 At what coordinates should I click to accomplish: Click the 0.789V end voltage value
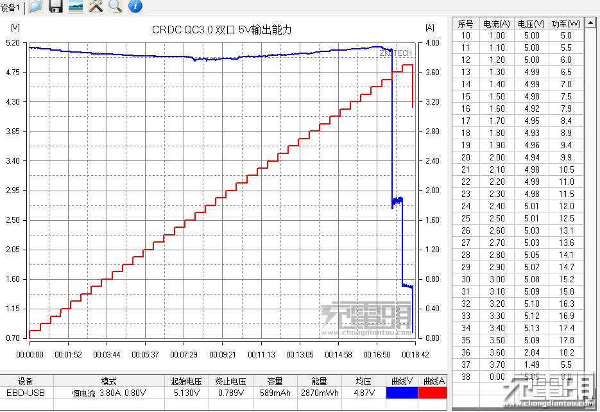[x=231, y=393]
